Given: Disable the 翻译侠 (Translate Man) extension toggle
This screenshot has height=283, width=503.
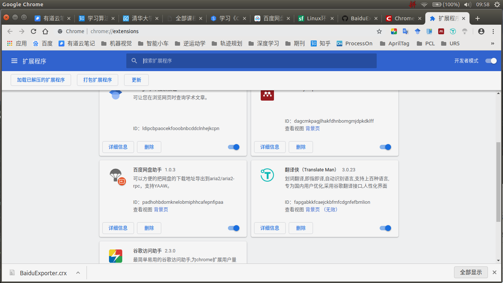Looking at the screenshot, I should 385,228.
